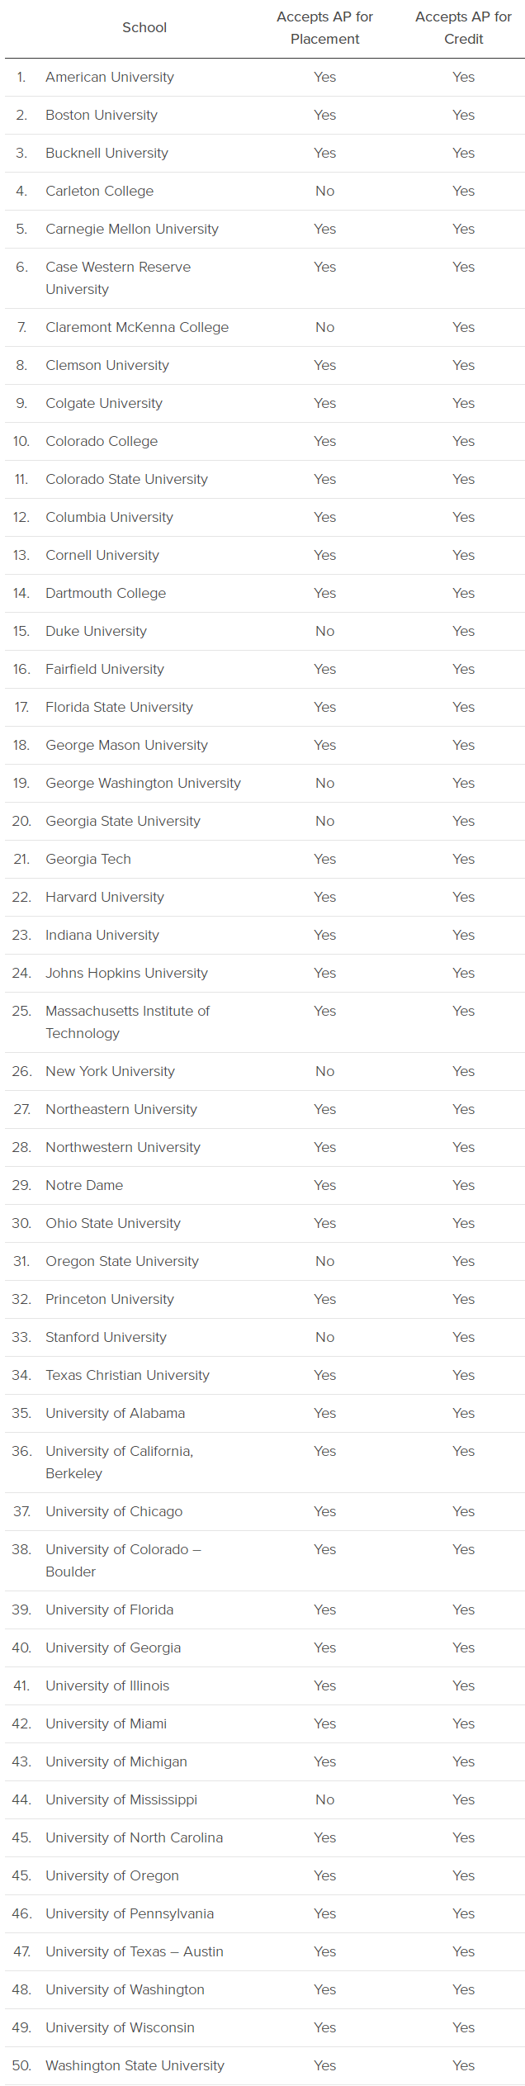This screenshot has width=525, height=2086.
Task: Click the No placement value for Carleton College
Action: (x=324, y=191)
